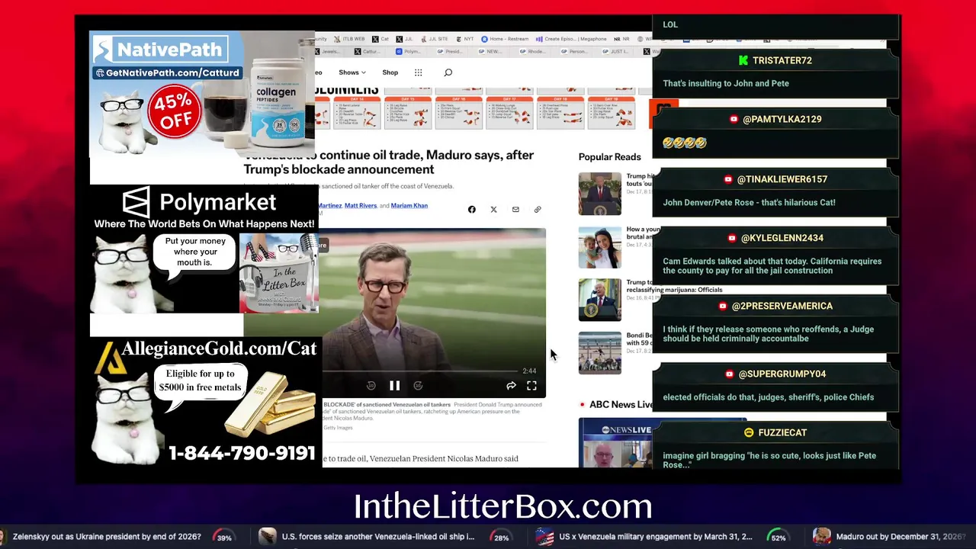This screenshot has width=976, height=549.
Task: Open Trump reclassifying marijuana story thumbnail
Action: (599, 300)
